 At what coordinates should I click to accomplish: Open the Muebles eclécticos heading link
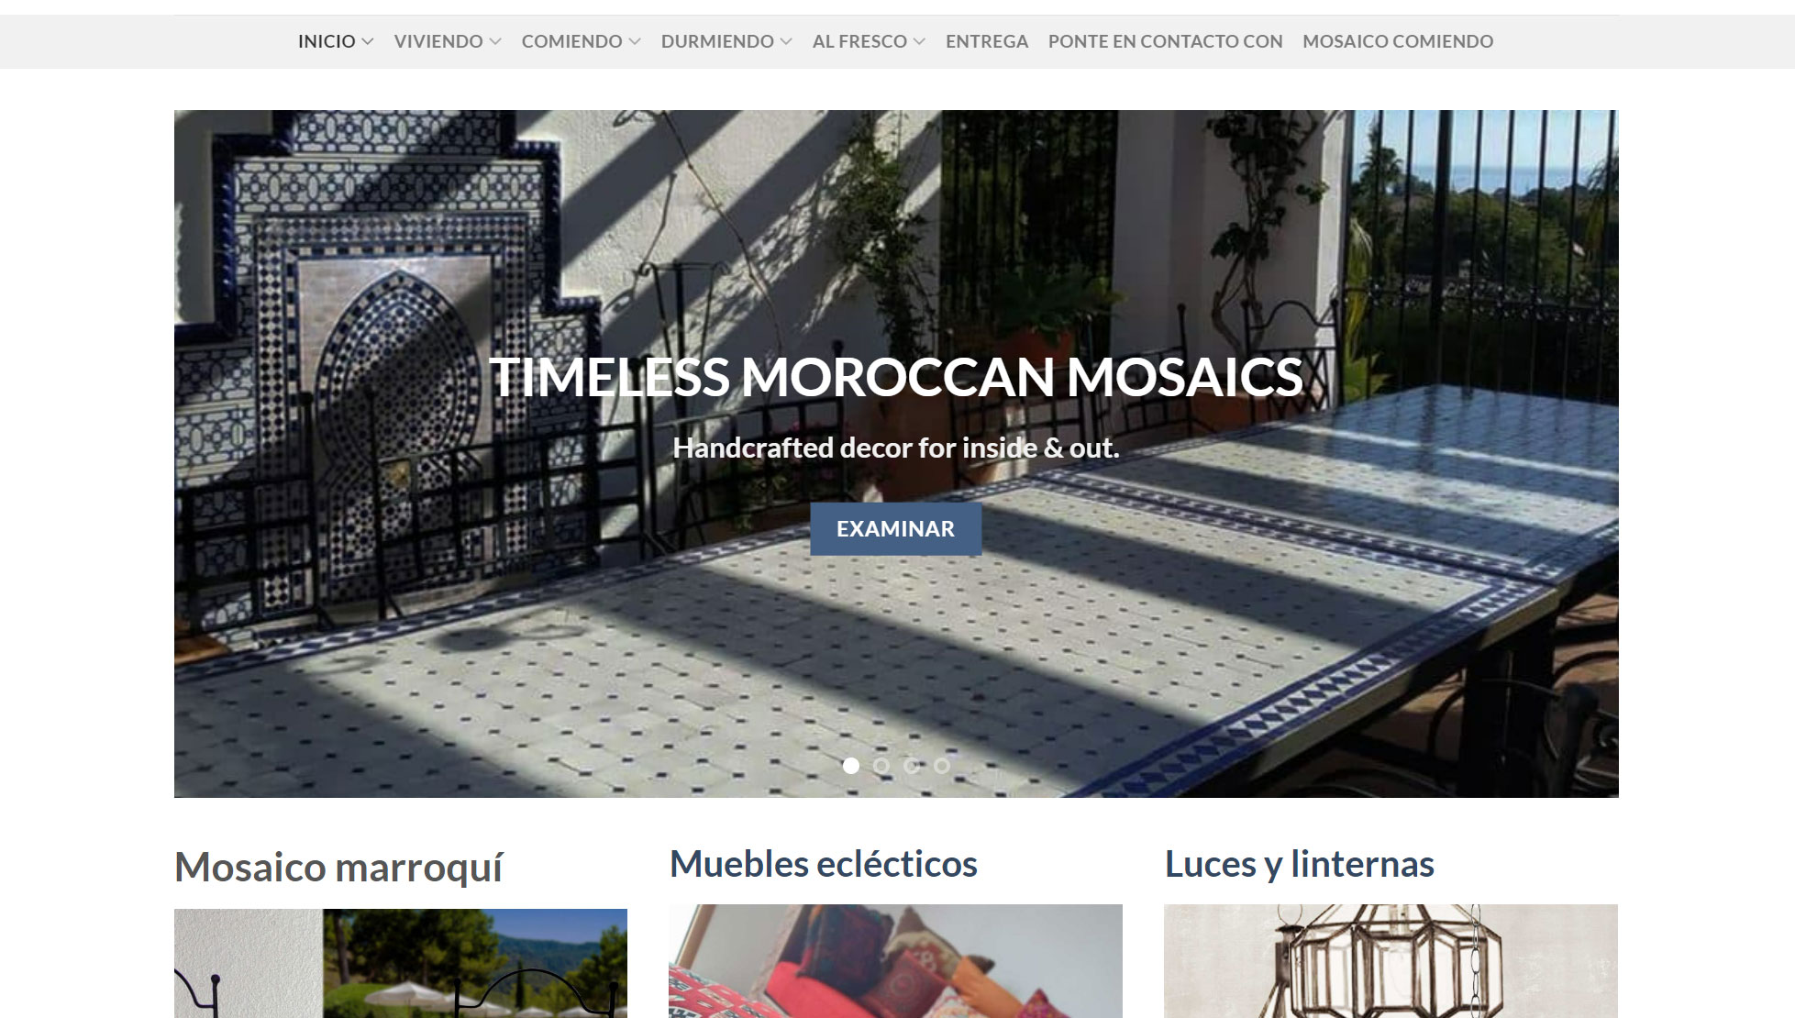(824, 864)
